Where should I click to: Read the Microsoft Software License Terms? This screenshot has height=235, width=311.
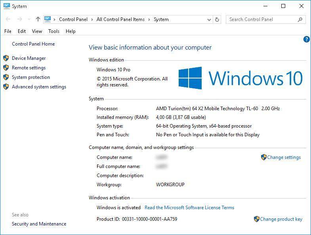click(x=189, y=208)
